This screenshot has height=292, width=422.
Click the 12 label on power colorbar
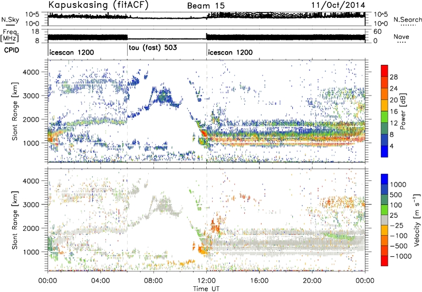pos(394,123)
